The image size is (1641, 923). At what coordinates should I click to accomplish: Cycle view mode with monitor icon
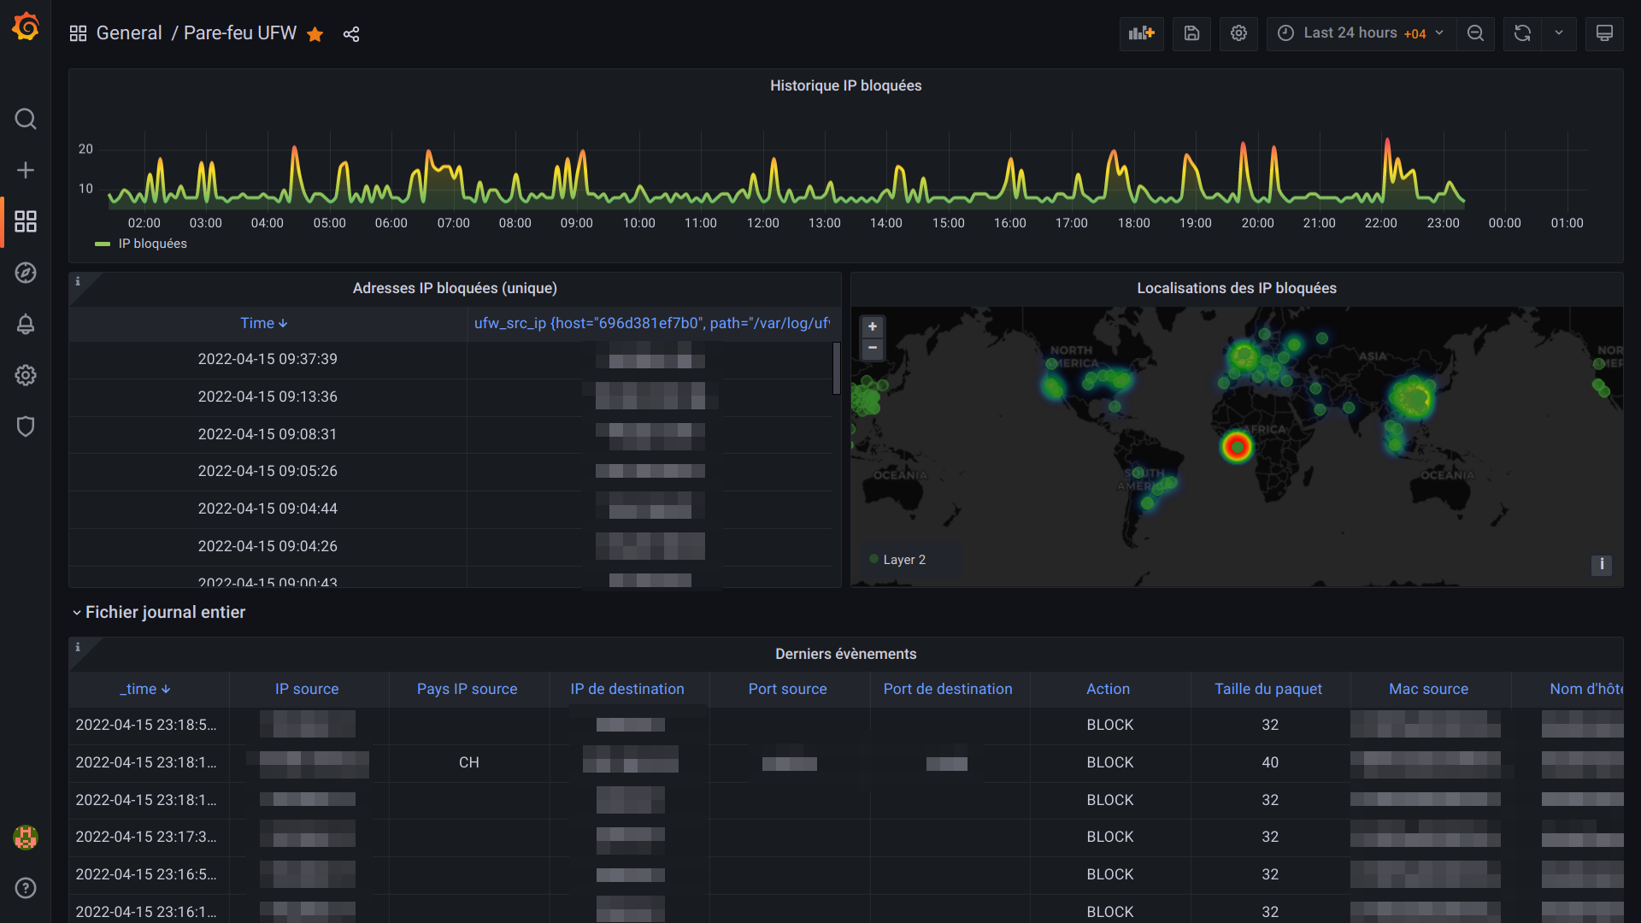pyautogui.click(x=1604, y=33)
